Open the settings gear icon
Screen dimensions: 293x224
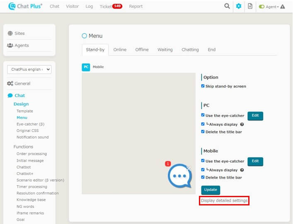click(x=239, y=6)
